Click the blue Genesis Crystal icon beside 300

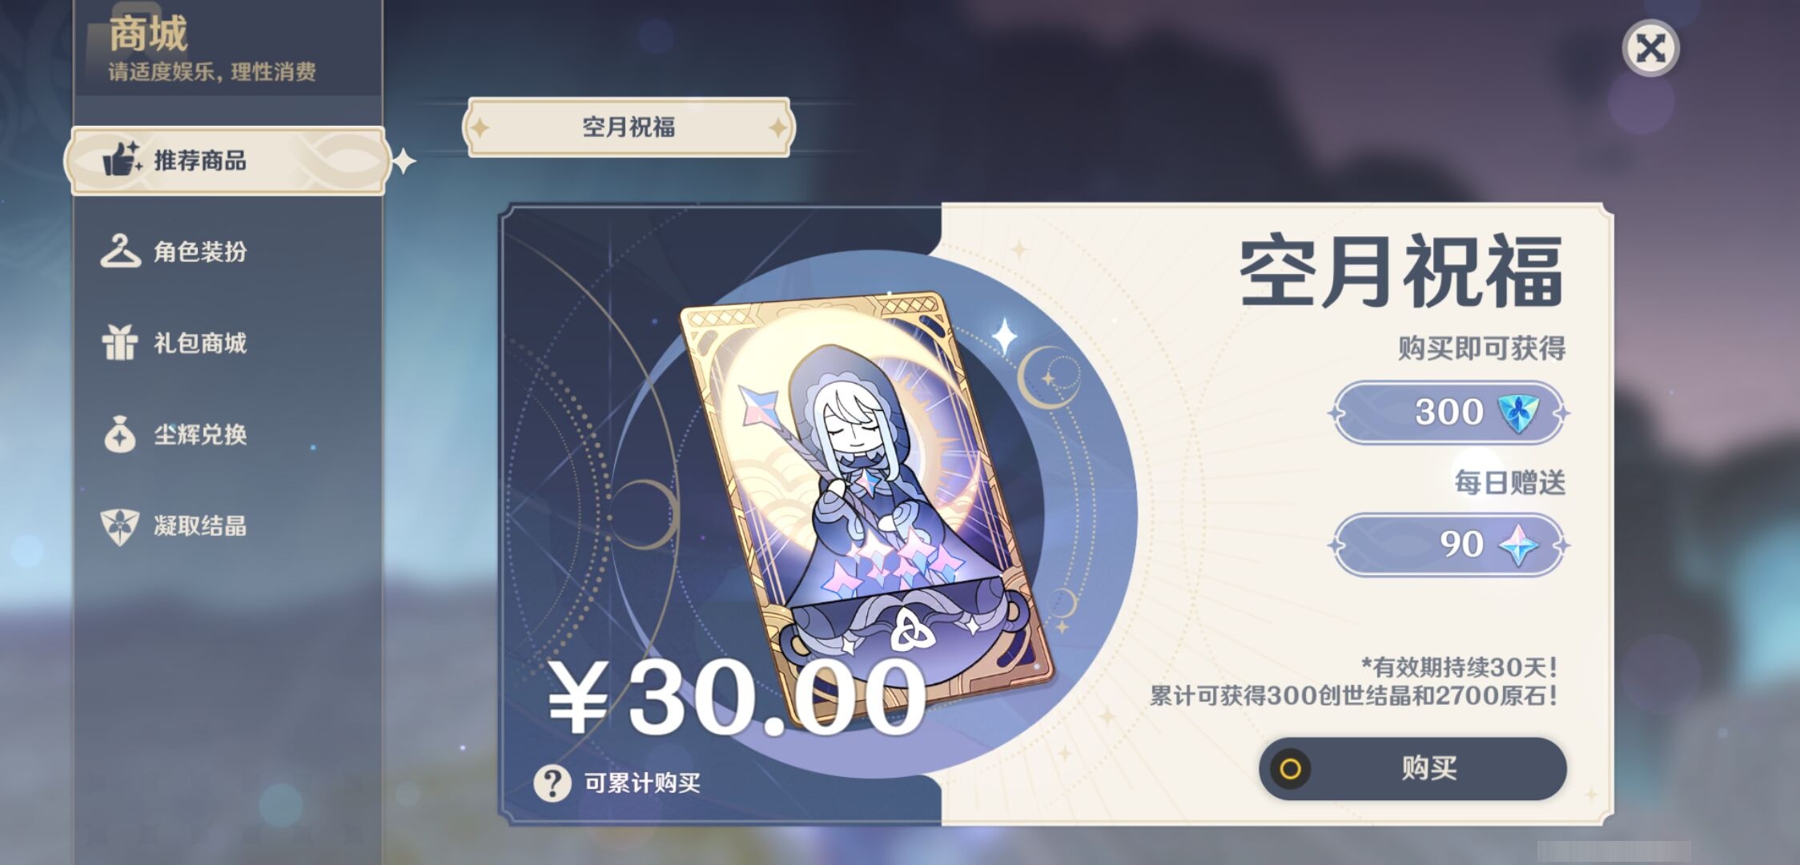[1517, 412]
